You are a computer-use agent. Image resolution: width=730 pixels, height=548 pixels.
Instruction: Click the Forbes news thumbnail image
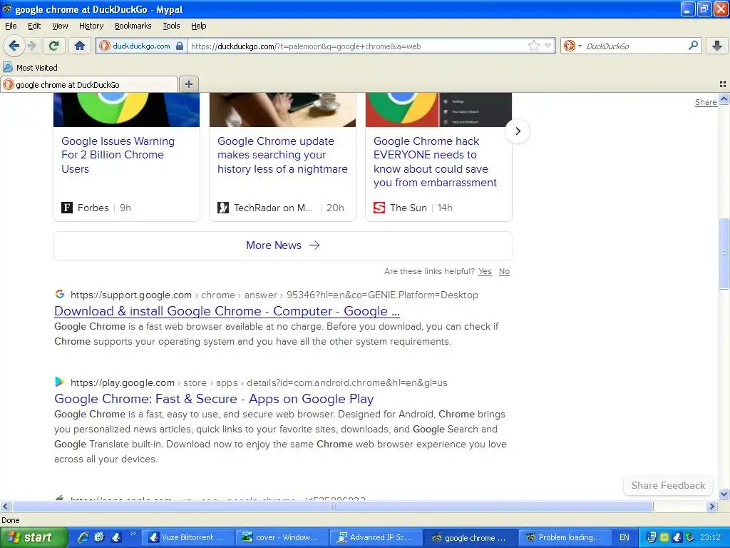pyautogui.click(x=126, y=109)
